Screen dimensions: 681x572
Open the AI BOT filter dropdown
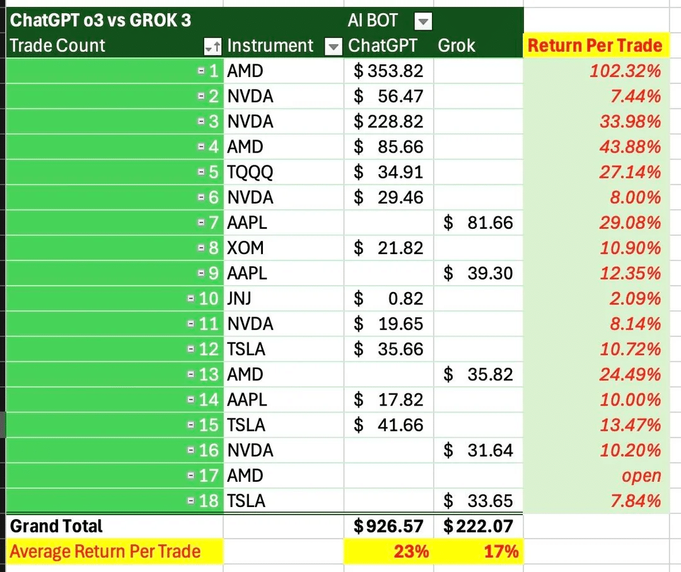tap(423, 22)
